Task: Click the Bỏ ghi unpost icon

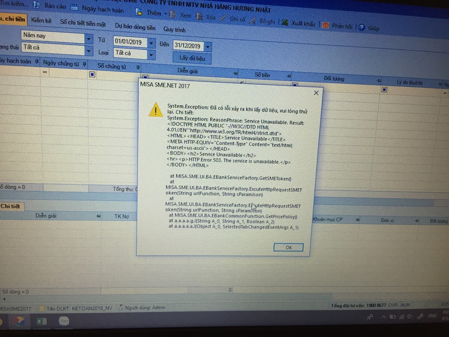Action: coord(253,21)
